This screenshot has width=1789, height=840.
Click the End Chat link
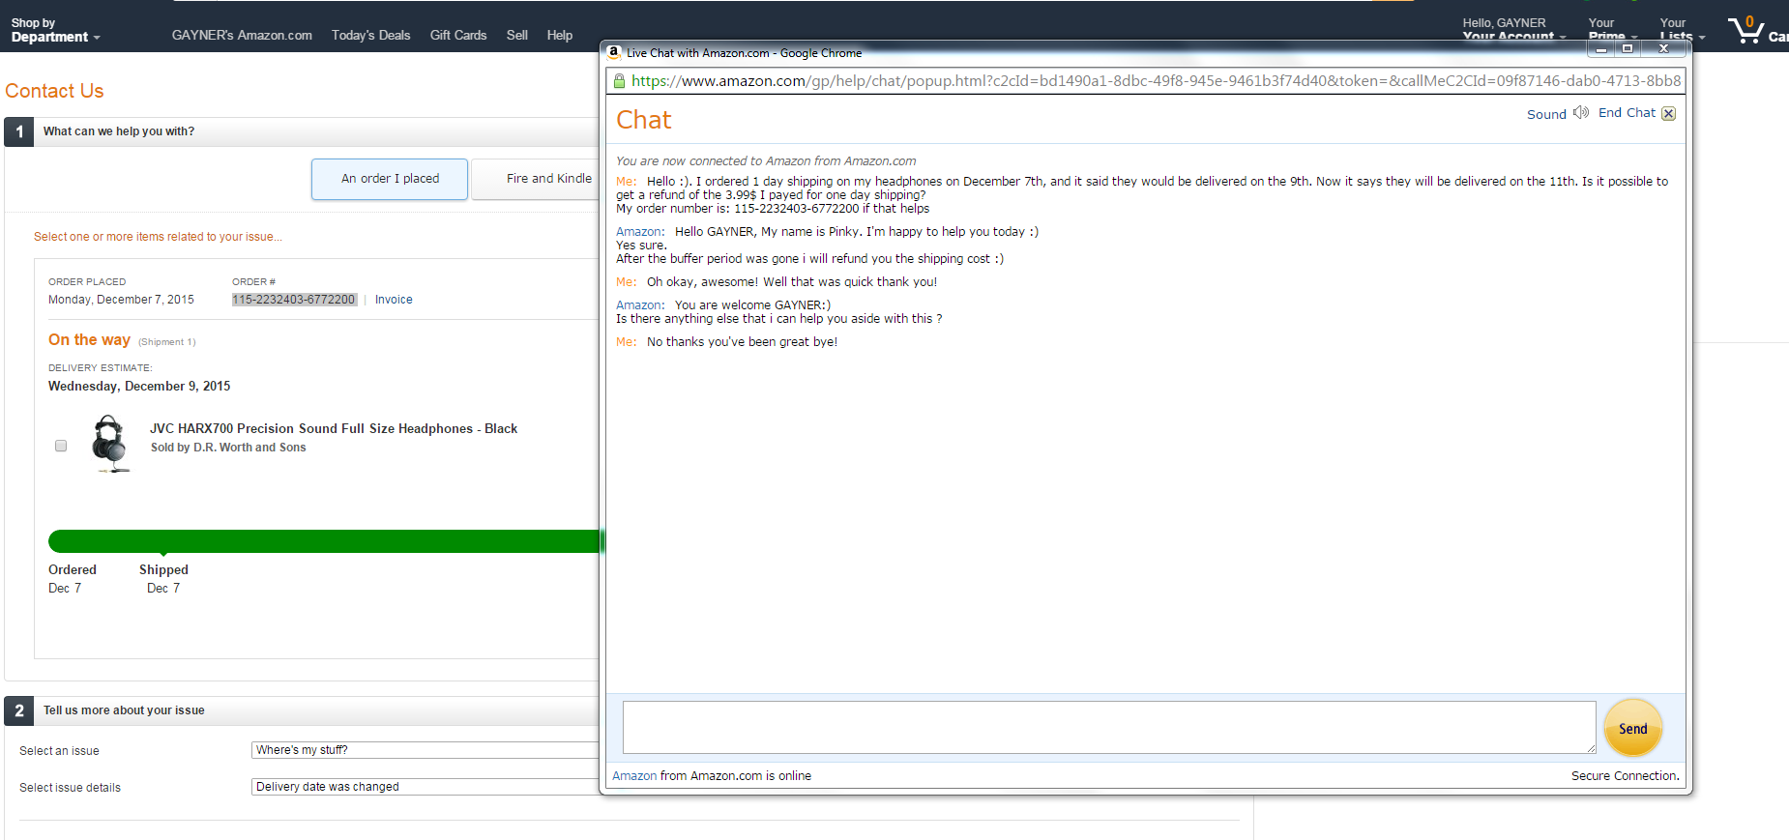1627,113
